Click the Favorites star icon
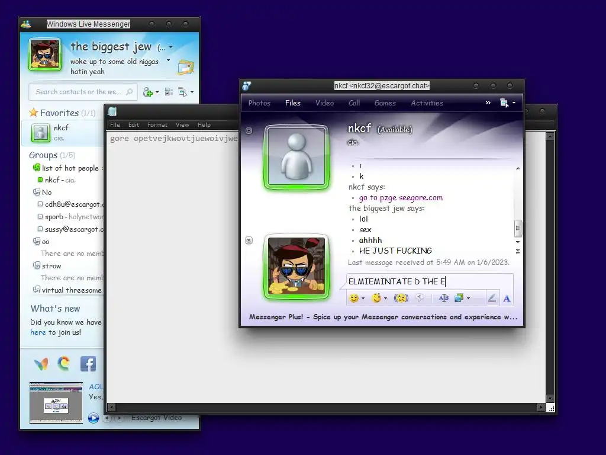Viewport: 606px width, 455px height. [34, 113]
